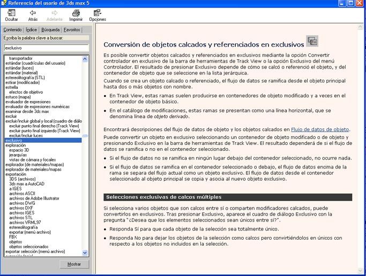The width and height of the screenshot is (366, 276).
Task: Select the estereolitografía (STL) entry
Action: [25, 78]
